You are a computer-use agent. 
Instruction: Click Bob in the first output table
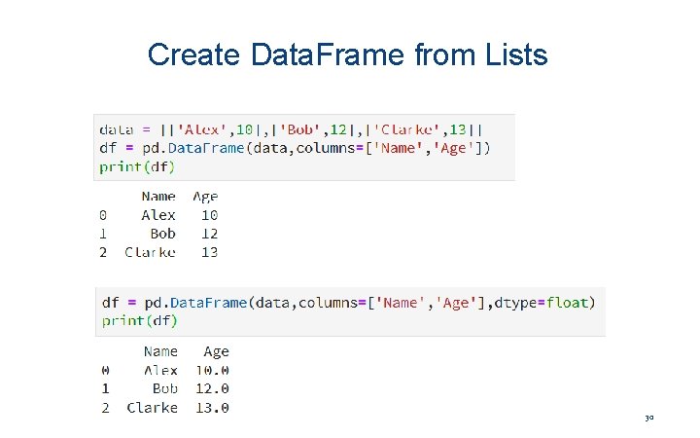(x=163, y=234)
